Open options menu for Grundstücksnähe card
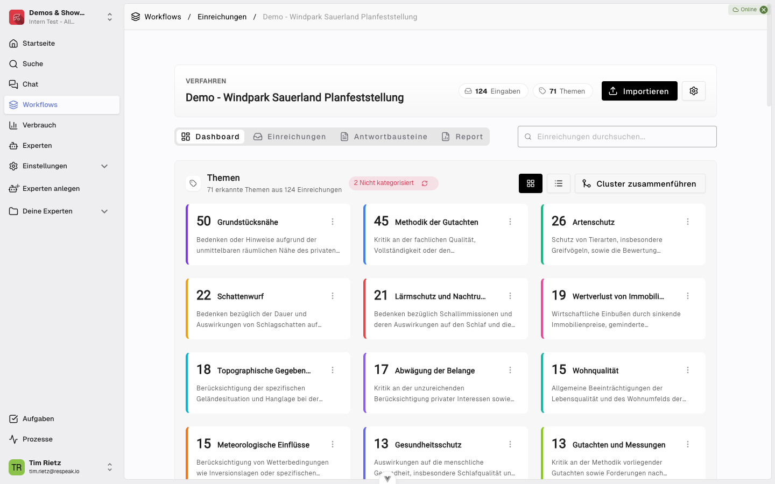 [x=333, y=222]
